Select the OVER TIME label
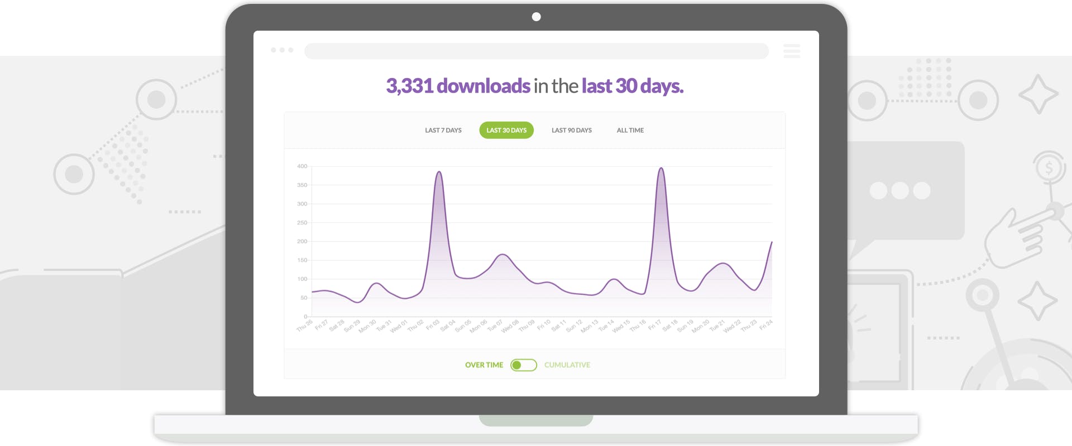Screen dimensions: 1072x446 pos(484,365)
